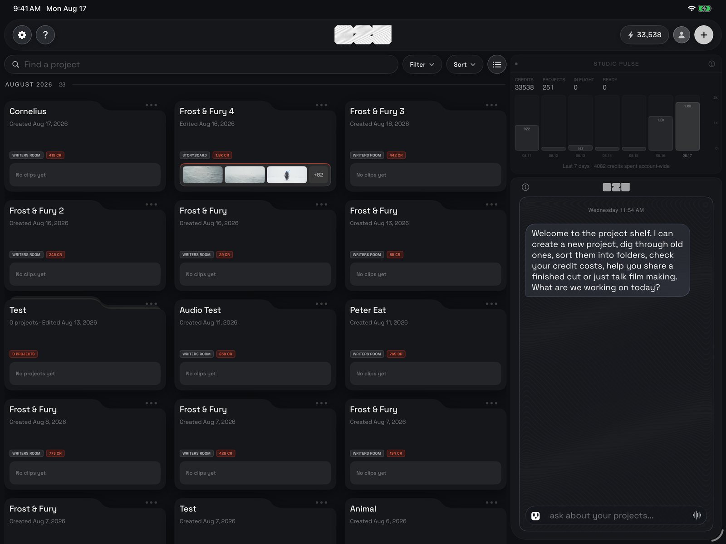Screen dimensions: 726x544
Task: Open the user account avatar
Action: 681,35
